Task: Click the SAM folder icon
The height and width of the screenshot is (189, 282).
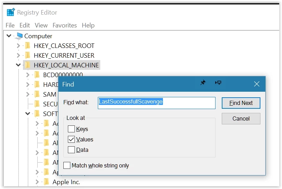Action: 37,94
